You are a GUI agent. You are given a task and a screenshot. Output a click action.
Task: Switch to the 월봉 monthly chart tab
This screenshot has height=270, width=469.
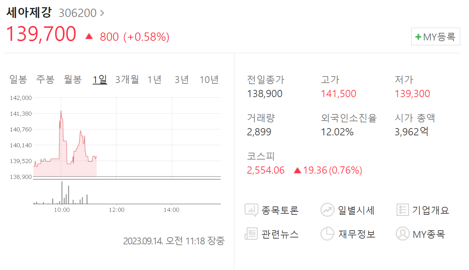(x=71, y=79)
